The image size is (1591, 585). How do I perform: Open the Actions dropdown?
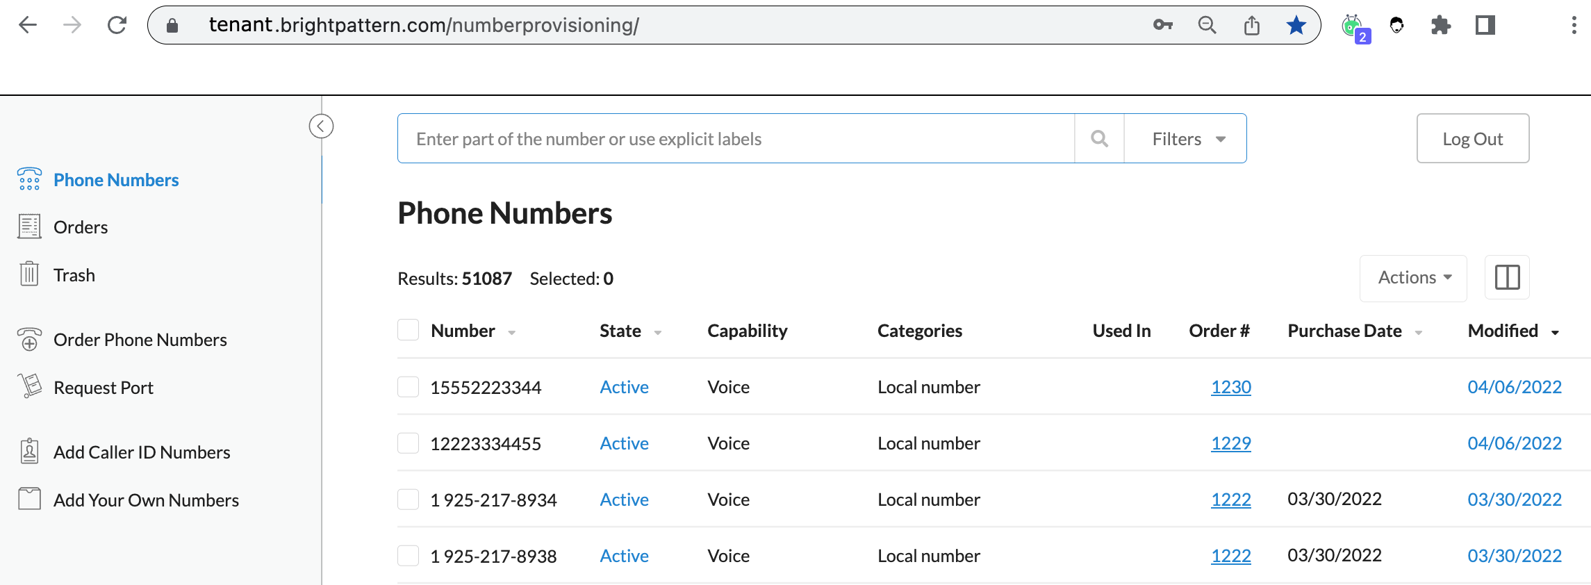1413,278
